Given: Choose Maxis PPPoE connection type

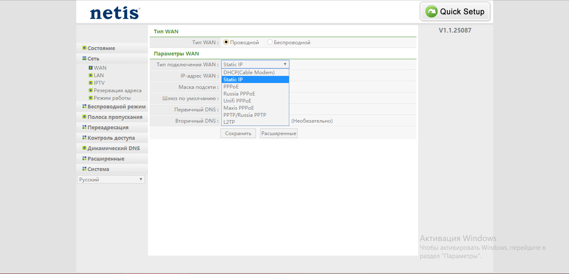Looking at the screenshot, I should (255, 108).
